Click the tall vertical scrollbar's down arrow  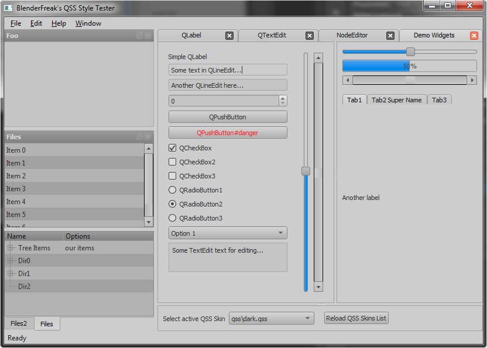click(318, 287)
